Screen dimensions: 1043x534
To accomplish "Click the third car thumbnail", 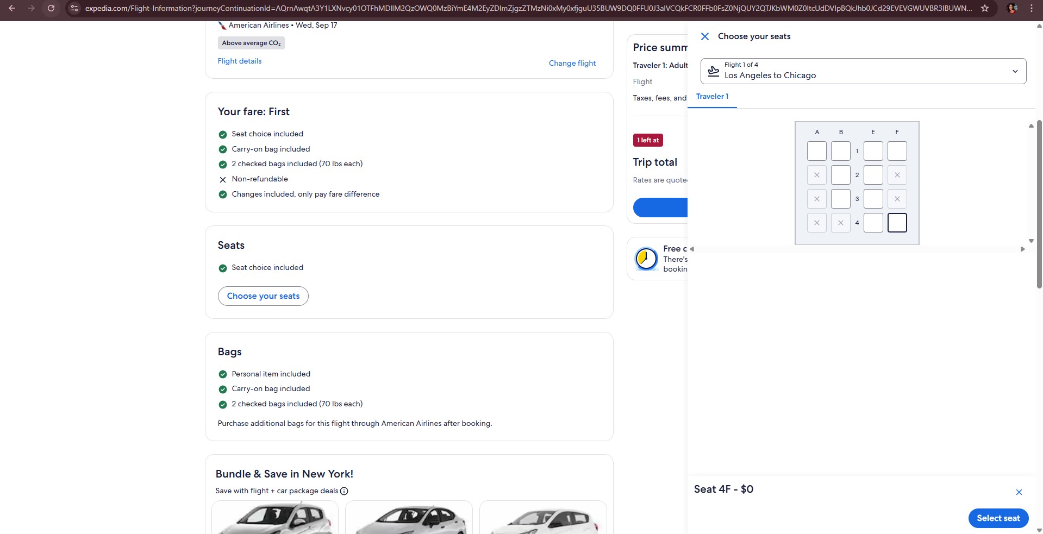I will coord(543,517).
